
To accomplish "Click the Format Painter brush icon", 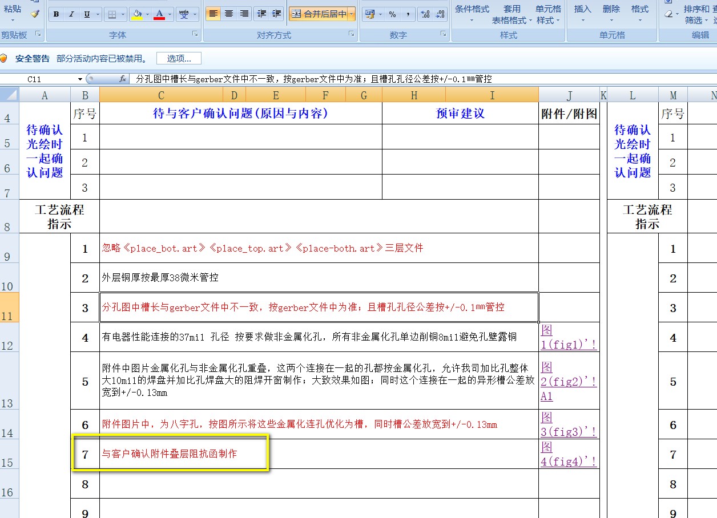I will click(35, 13).
